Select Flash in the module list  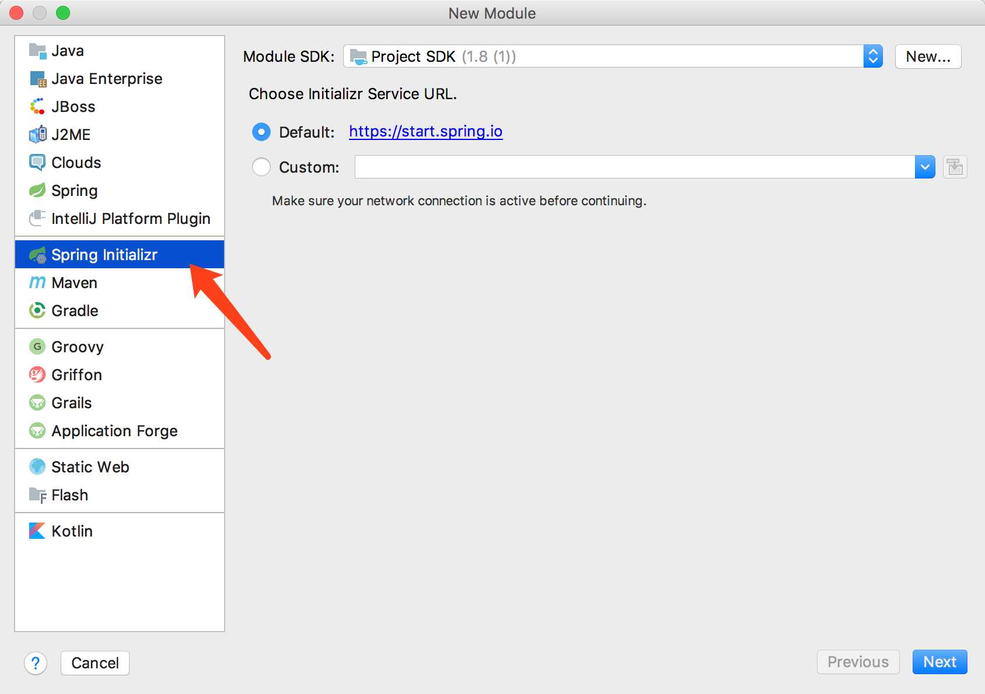(x=120, y=495)
